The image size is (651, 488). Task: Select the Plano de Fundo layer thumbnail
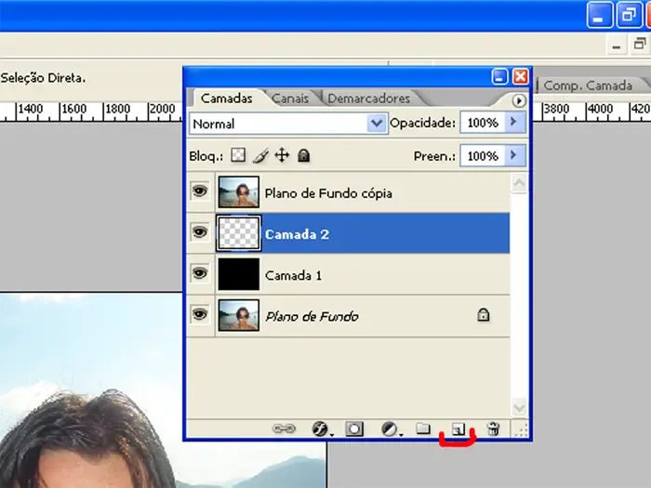[239, 316]
